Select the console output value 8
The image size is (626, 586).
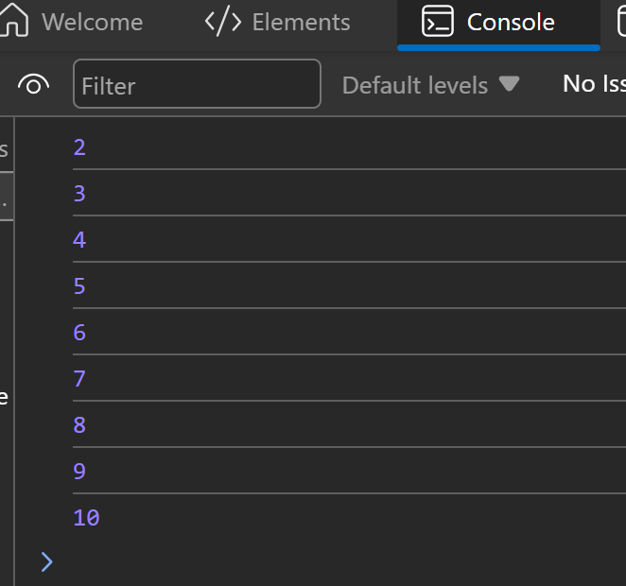pos(79,425)
